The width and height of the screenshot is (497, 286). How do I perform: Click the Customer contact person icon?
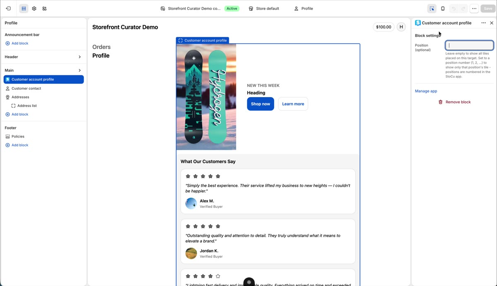[x=7, y=88]
